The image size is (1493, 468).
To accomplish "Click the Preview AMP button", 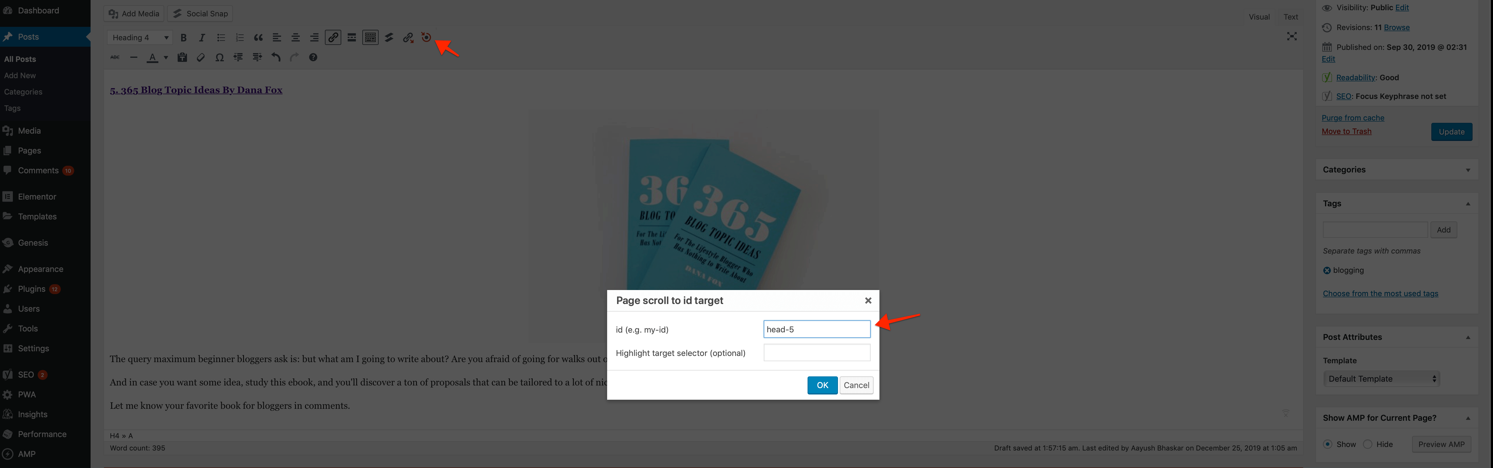I will (1441, 444).
